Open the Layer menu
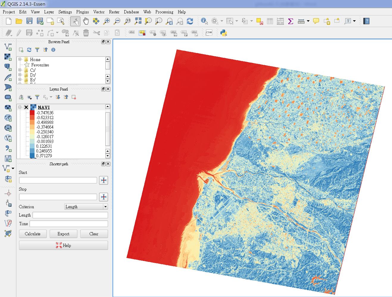The image size is (392, 297). click(x=49, y=12)
